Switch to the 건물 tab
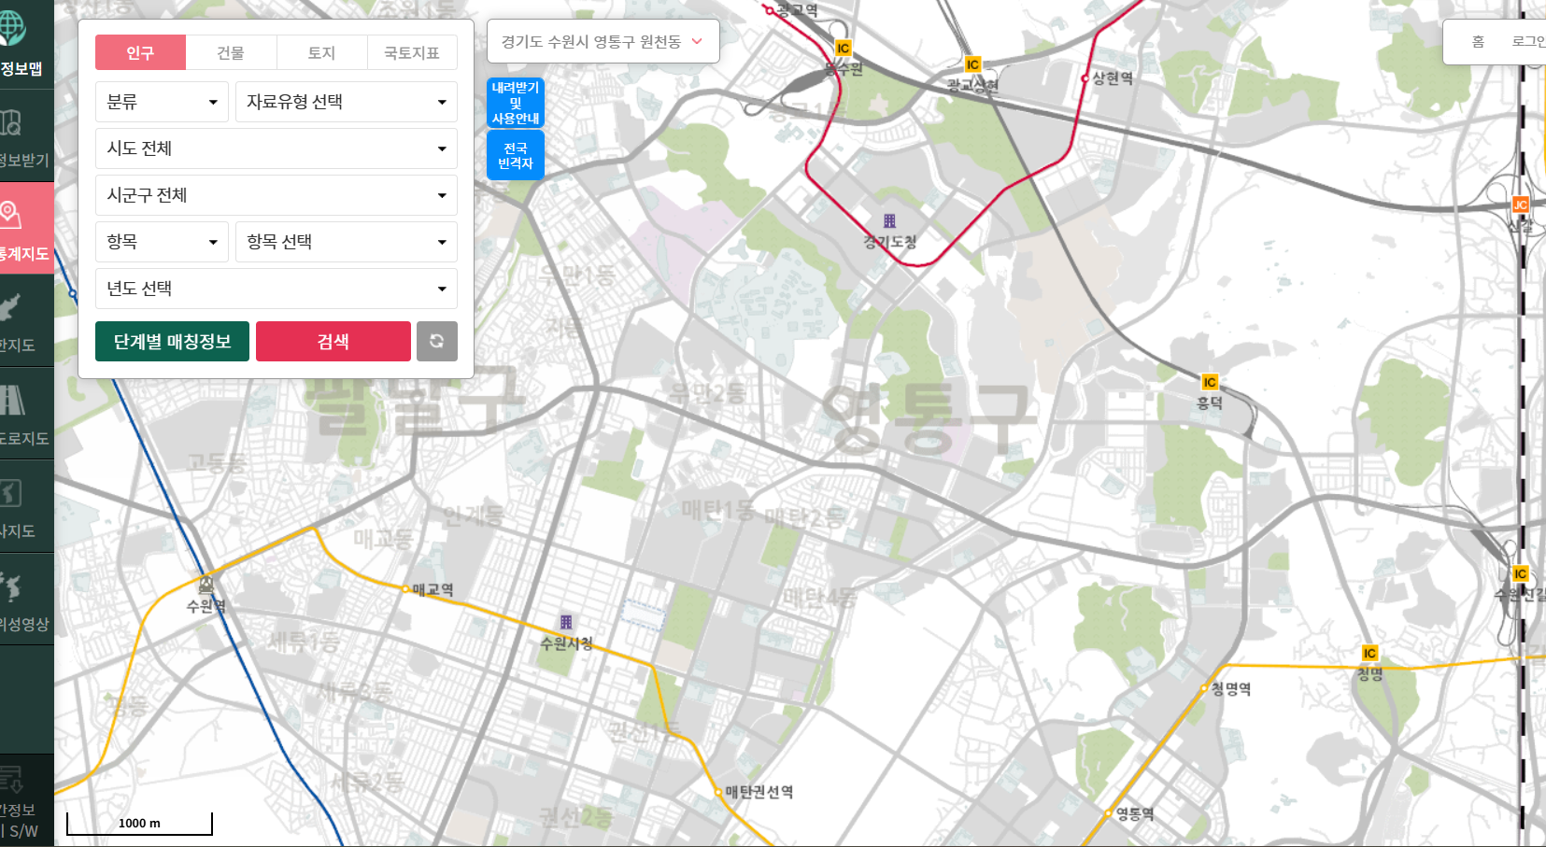1546x847 pixels. (231, 52)
